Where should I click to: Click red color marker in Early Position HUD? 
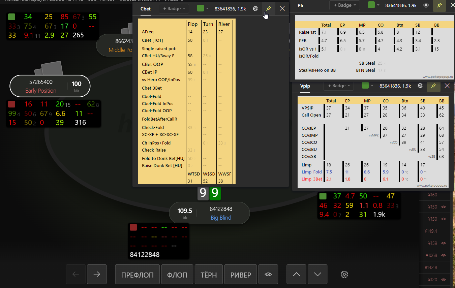tap(12, 104)
